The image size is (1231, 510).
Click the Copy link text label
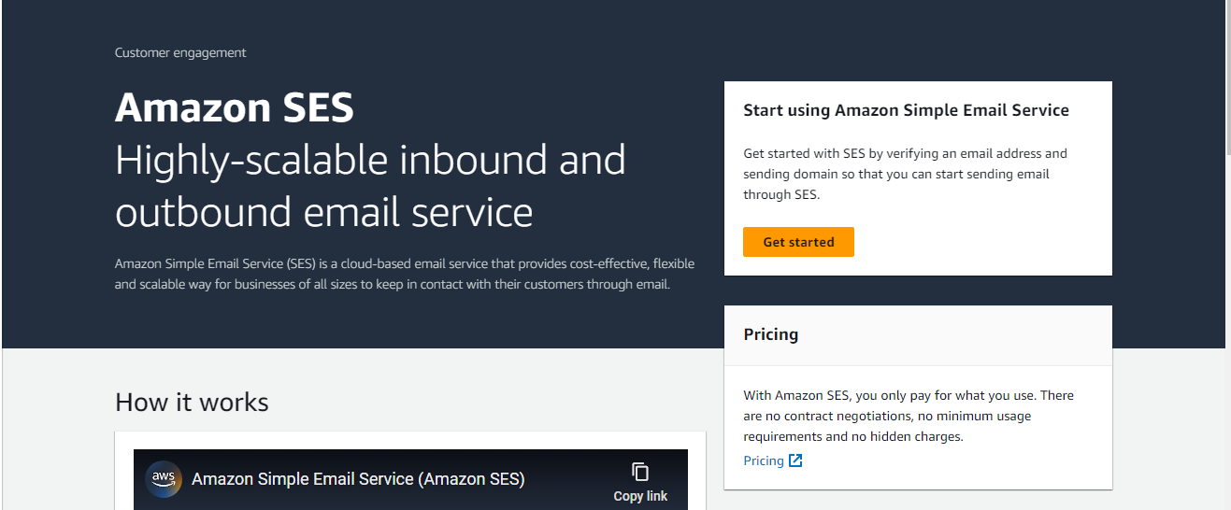coord(640,497)
